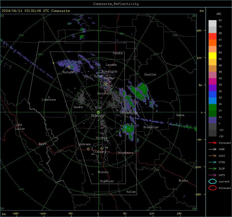Image resolution: width=232 pixels, height=217 pixels.
Task: Click the ThreeHills town label
Action: [130, 113]
